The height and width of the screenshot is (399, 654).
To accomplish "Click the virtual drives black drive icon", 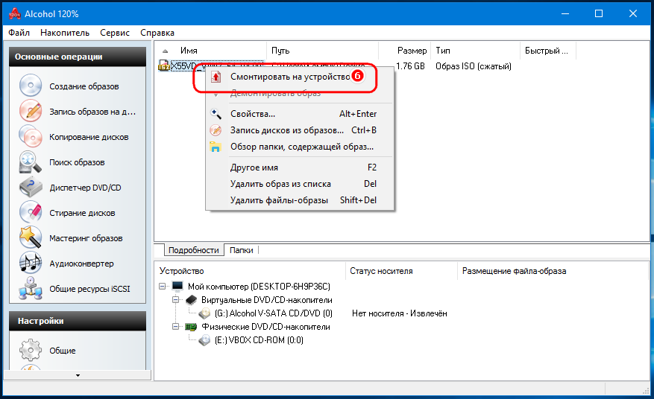I will (191, 300).
